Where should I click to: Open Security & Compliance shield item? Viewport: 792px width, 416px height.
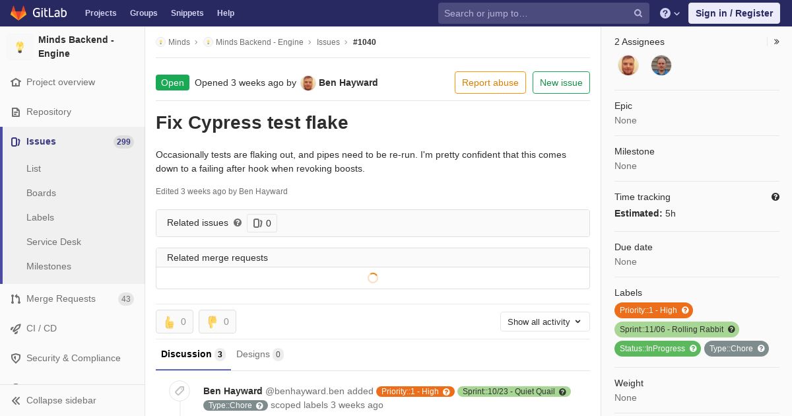coord(72,358)
